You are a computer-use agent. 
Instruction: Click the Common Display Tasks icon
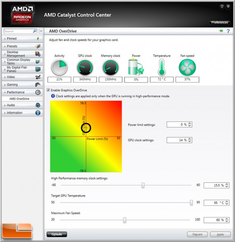tap(38, 62)
